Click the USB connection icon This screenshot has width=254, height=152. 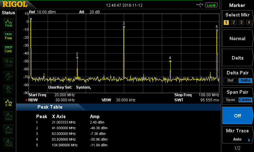(200, 5)
